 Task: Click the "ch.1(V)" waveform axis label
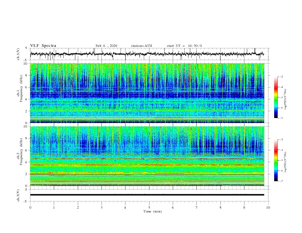(x=18, y=54)
